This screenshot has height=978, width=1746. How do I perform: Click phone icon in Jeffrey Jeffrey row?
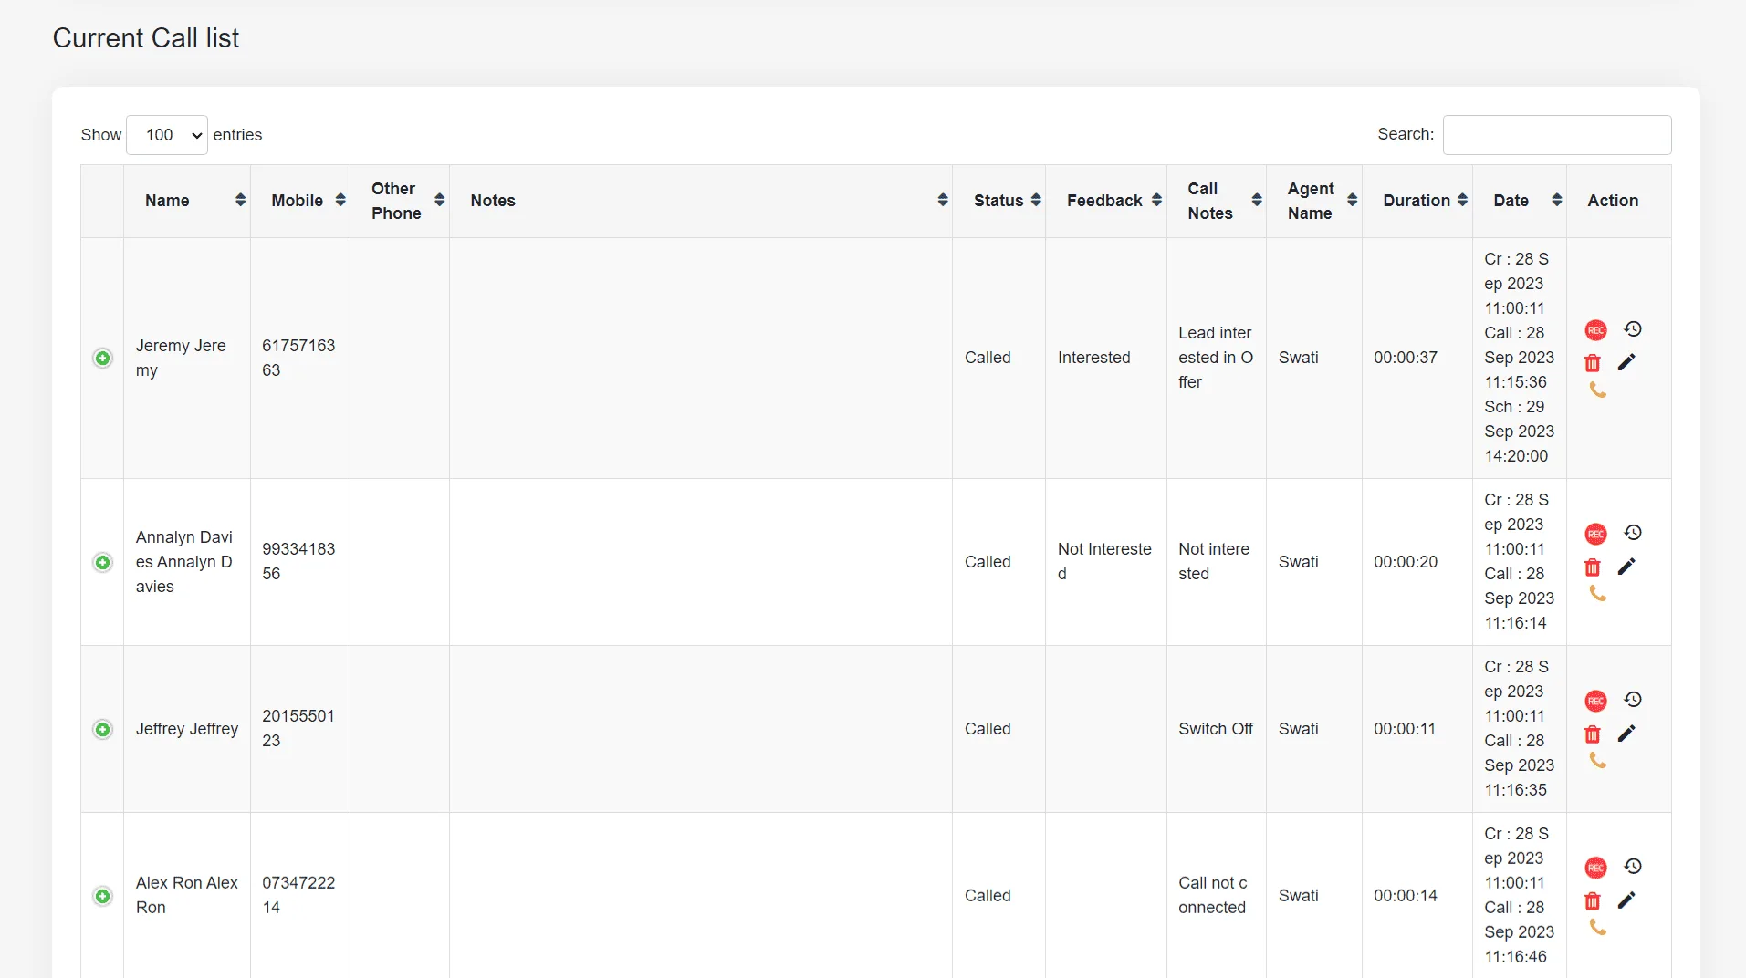[1597, 761]
